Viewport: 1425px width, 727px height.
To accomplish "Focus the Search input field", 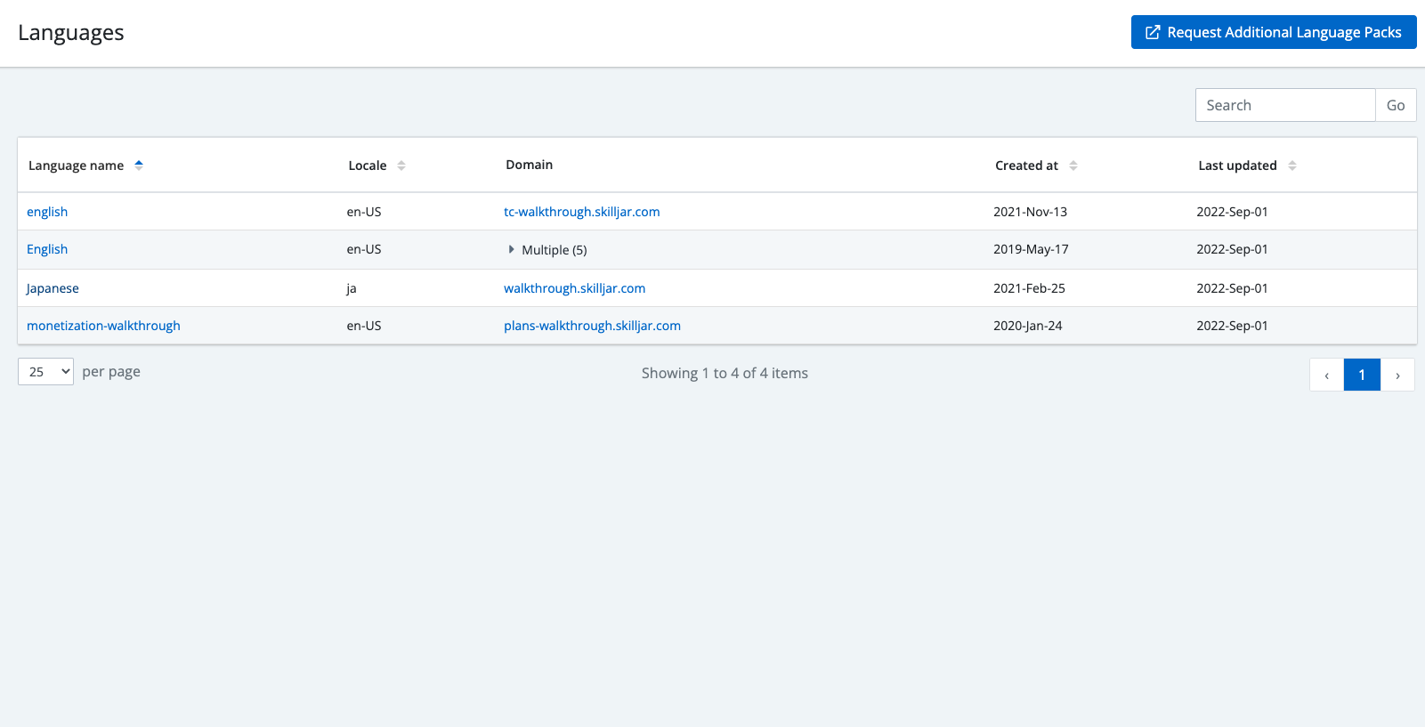I will click(1284, 105).
